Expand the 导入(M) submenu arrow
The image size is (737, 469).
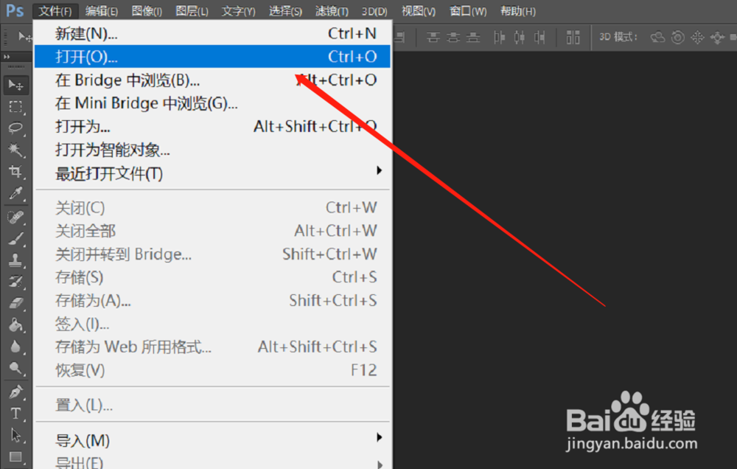pyautogui.click(x=379, y=437)
